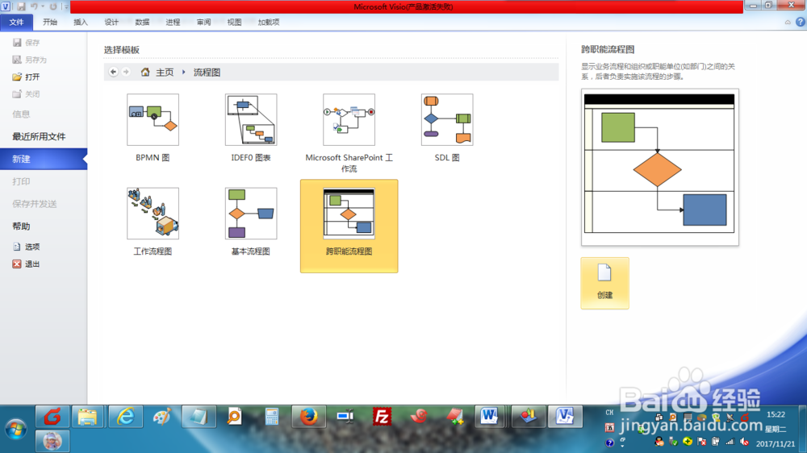Open the magnifier search taskbar icon
The width and height of the screenshot is (807, 453).
[x=235, y=417]
